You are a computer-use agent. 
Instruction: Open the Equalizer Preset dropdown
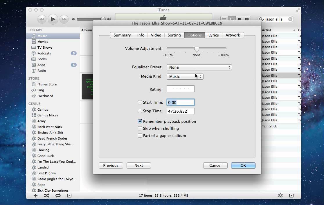pyautogui.click(x=199, y=67)
